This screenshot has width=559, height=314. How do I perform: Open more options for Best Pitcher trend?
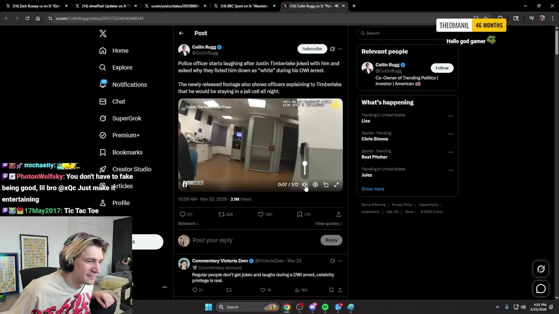(x=451, y=152)
